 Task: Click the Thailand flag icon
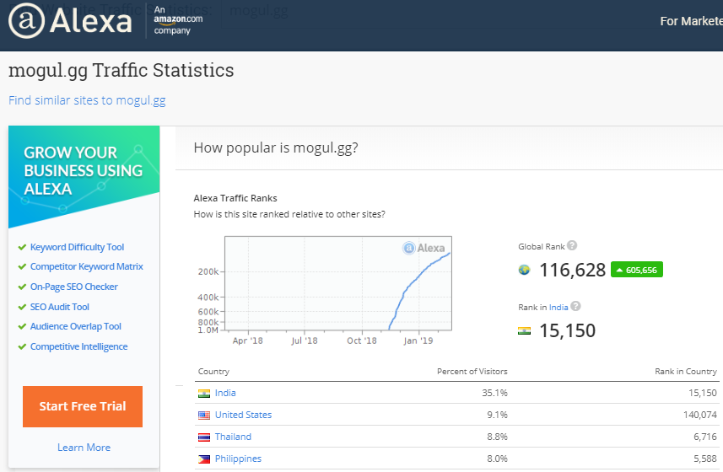[204, 437]
